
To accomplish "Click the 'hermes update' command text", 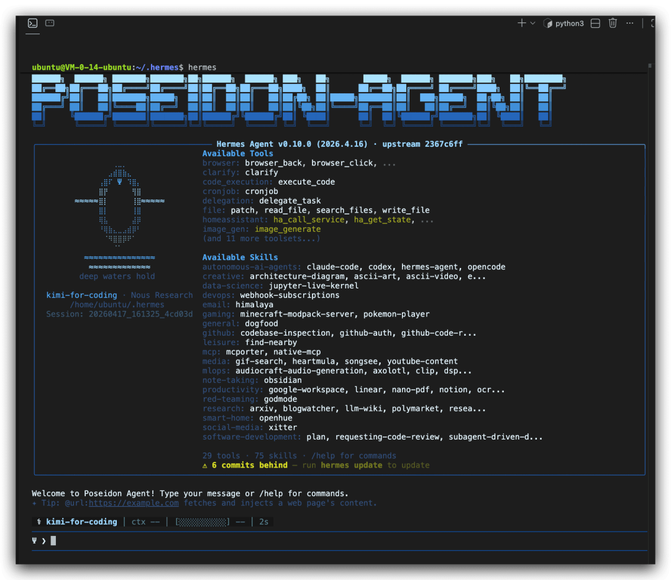I will [x=351, y=465].
